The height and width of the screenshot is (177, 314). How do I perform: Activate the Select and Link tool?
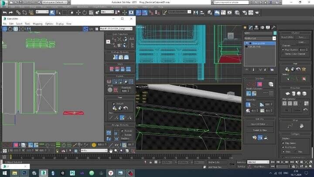coord(18,12)
